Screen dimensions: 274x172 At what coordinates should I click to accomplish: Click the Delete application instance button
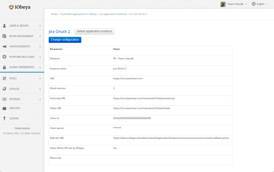click(94, 31)
